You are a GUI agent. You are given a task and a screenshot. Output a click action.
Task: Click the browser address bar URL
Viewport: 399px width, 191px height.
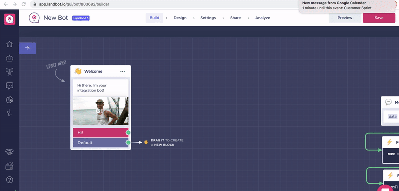74,4
